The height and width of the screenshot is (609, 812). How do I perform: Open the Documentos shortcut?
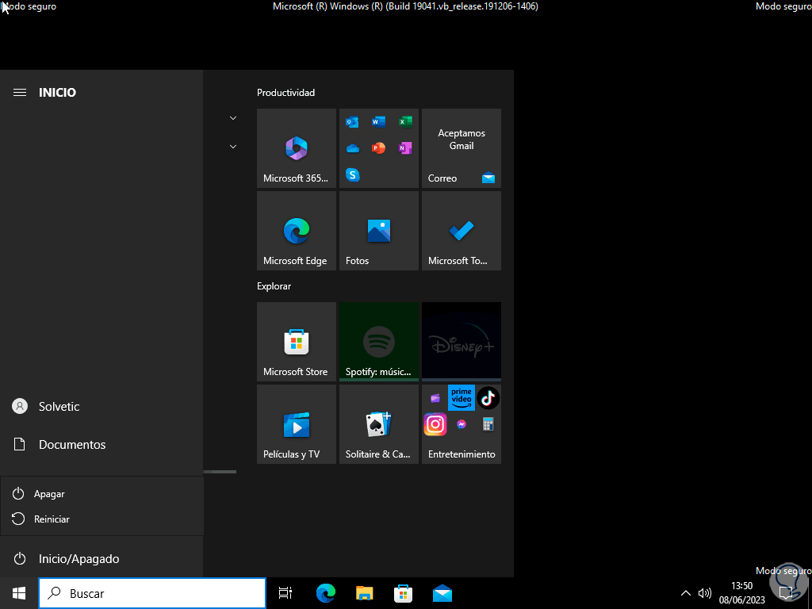pyautogui.click(x=101, y=444)
